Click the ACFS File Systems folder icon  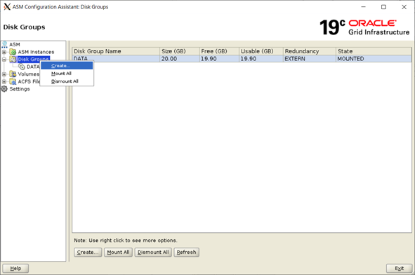point(13,81)
